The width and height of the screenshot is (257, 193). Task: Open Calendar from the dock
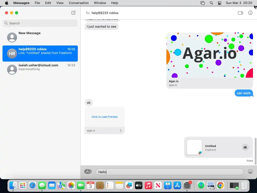(x=90, y=185)
